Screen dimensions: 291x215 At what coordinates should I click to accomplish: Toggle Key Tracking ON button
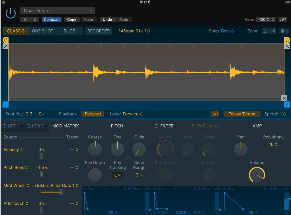pos(117,175)
